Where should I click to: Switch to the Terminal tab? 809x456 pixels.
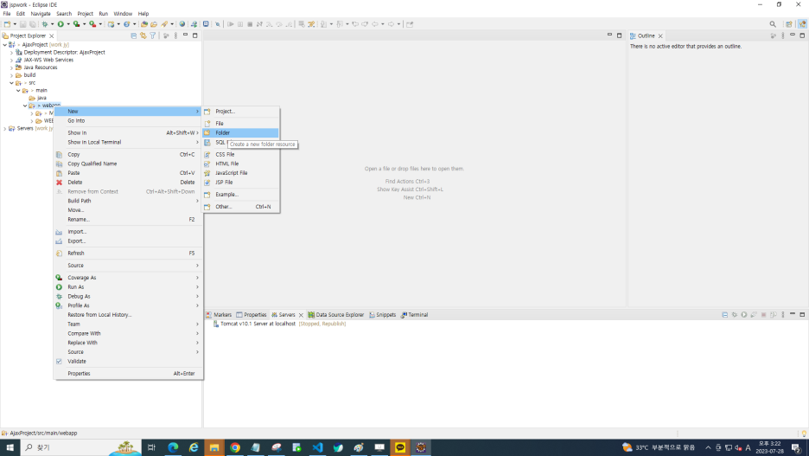click(414, 314)
